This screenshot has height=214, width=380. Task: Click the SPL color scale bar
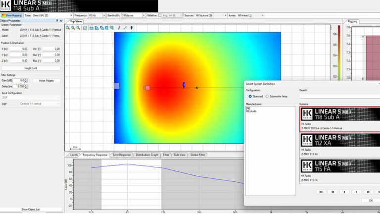pyautogui.click(x=339, y=53)
